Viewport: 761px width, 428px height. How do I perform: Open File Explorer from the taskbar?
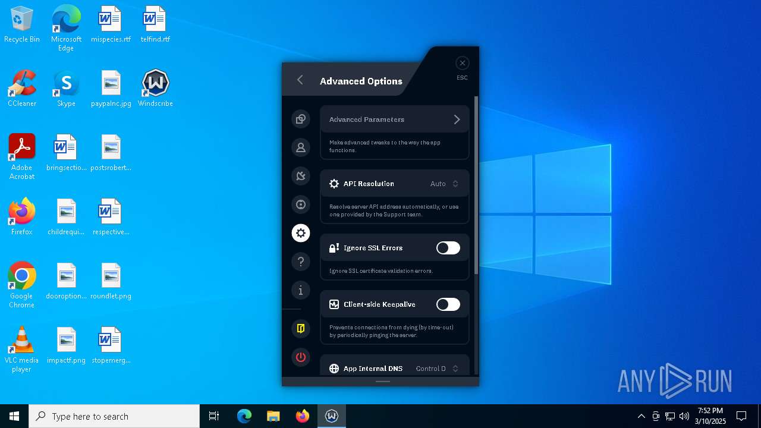pyautogui.click(x=273, y=416)
